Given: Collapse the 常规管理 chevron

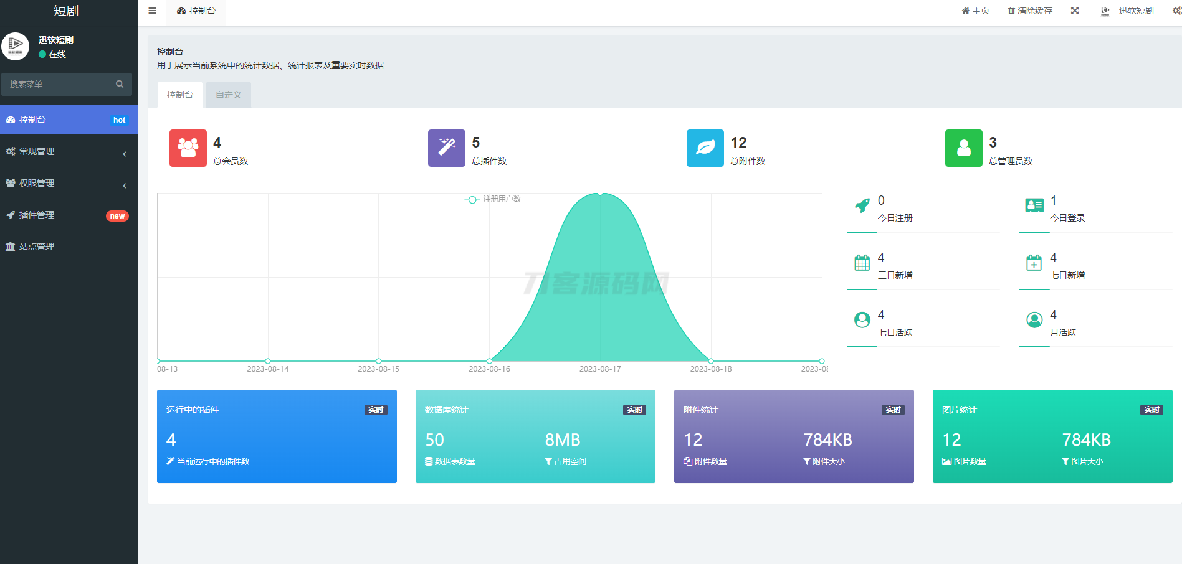Looking at the screenshot, I should tap(124, 153).
